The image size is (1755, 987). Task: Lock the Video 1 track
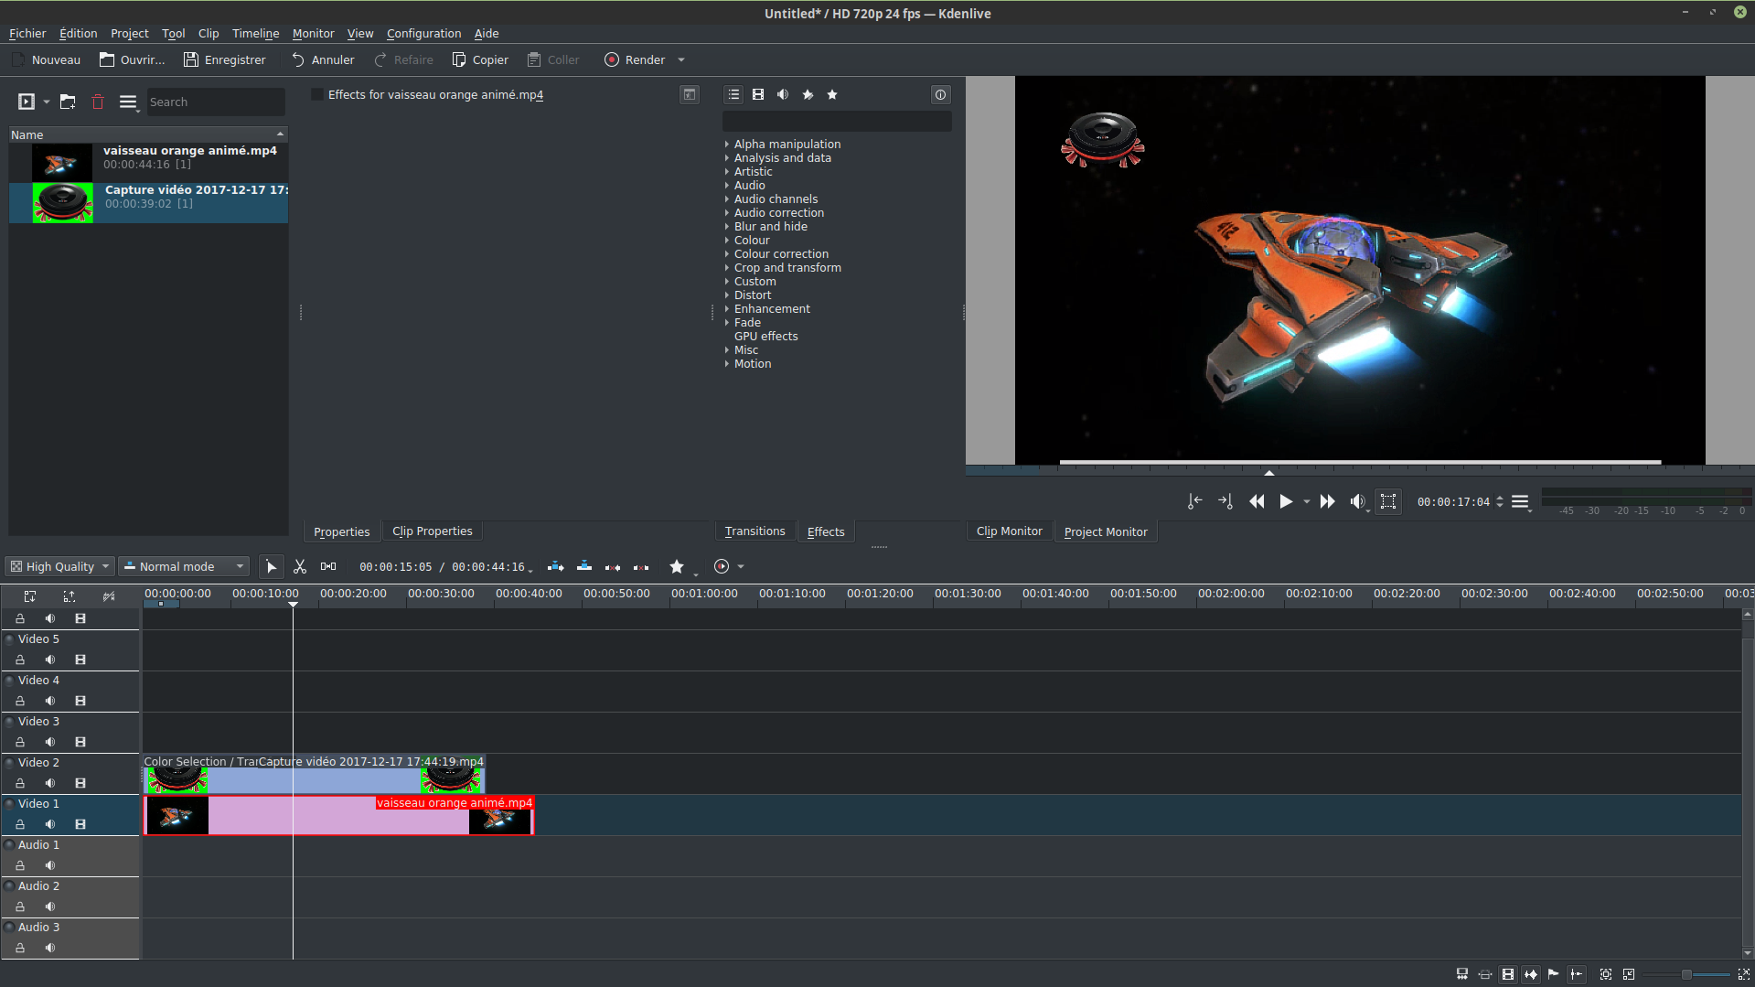point(20,824)
